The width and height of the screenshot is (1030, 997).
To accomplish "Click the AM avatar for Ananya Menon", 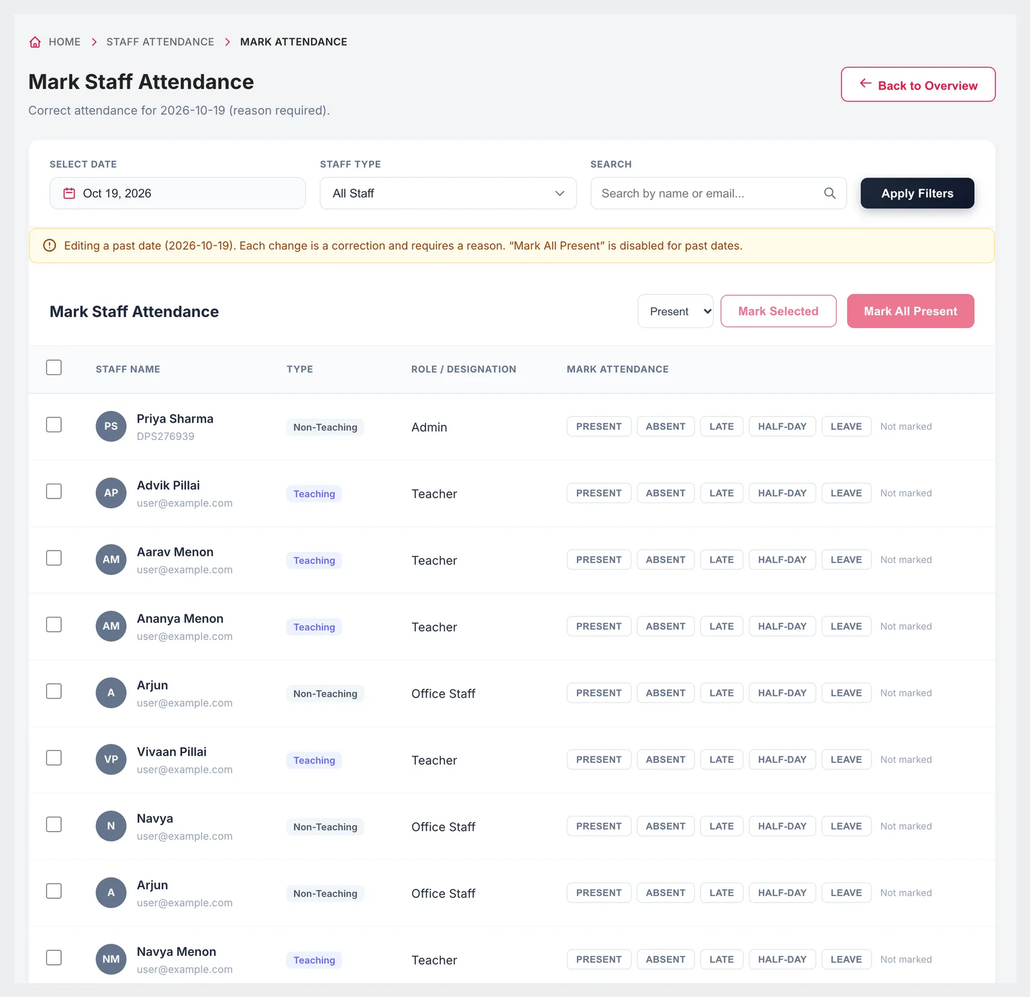I will click(111, 627).
